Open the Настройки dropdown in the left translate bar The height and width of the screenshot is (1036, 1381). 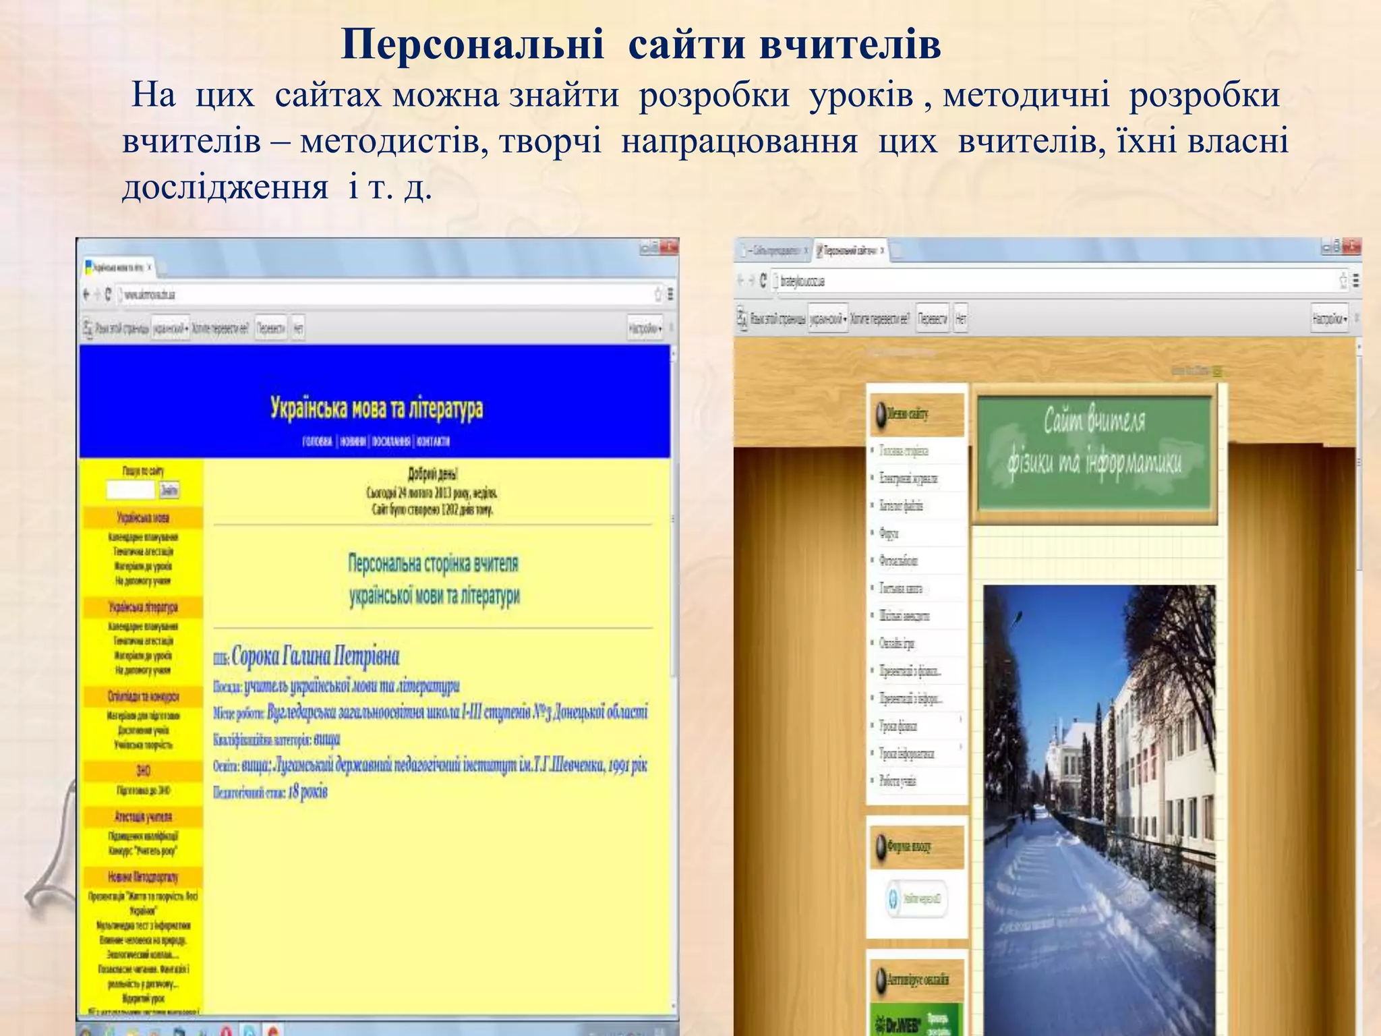pyautogui.click(x=645, y=328)
